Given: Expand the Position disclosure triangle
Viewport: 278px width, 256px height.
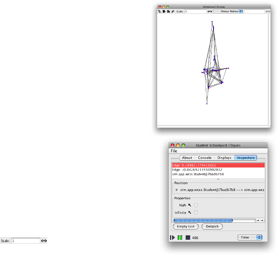Looking at the screenshot, I should click(177, 190).
